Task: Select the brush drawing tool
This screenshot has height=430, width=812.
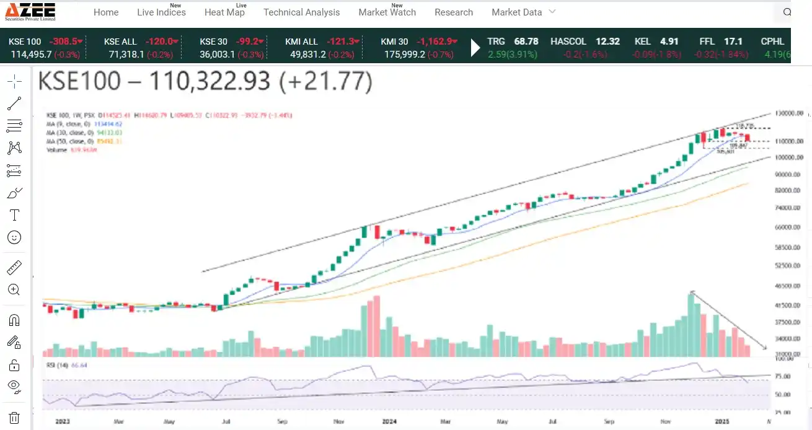Action: tap(14, 193)
